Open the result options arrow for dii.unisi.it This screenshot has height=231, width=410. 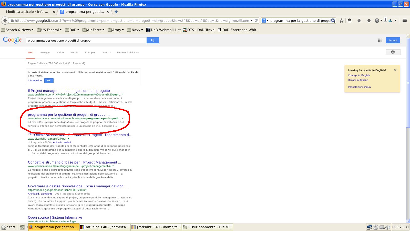pos(68,139)
